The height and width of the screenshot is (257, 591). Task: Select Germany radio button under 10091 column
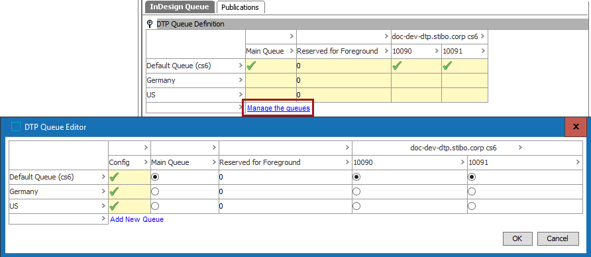tap(472, 192)
